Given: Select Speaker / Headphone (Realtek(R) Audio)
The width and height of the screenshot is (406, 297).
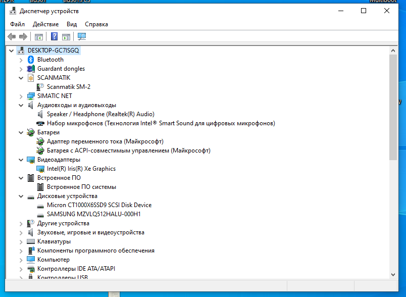Looking at the screenshot, I should [100, 114].
